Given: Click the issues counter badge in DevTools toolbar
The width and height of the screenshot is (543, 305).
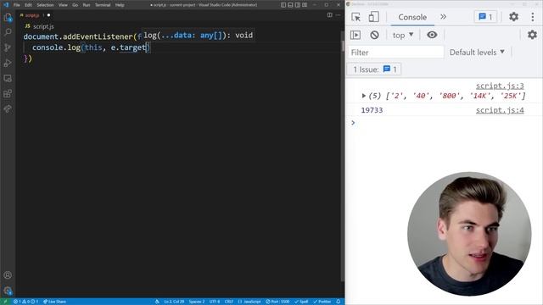Looking at the screenshot, I should (x=485, y=17).
